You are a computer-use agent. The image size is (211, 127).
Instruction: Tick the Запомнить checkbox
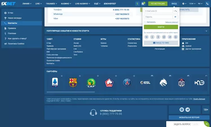click(145, 22)
